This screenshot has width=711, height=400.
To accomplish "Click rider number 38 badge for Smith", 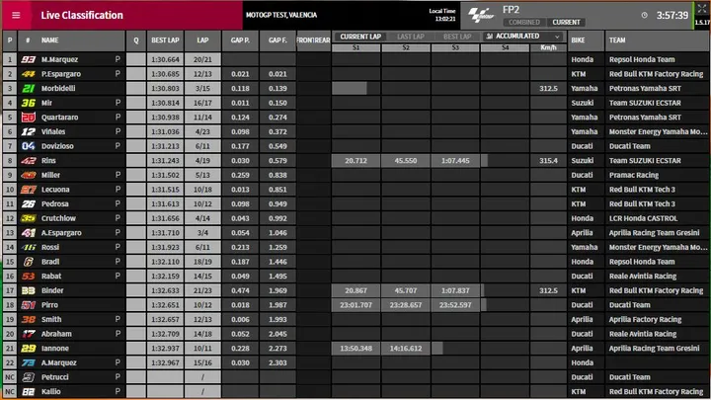I will pyautogui.click(x=28, y=320).
